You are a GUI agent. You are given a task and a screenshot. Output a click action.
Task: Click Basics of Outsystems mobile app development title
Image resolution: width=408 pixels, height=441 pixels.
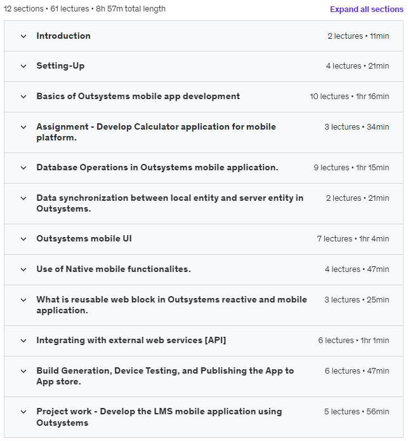click(x=138, y=96)
